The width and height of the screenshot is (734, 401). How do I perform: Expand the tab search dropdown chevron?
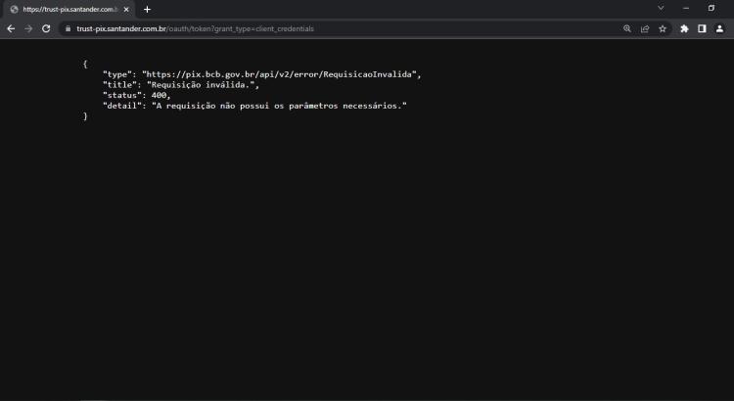(661, 8)
